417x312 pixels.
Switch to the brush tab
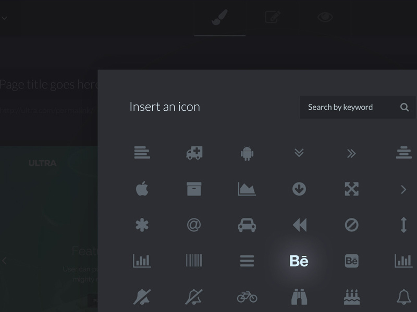click(x=219, y=16)
